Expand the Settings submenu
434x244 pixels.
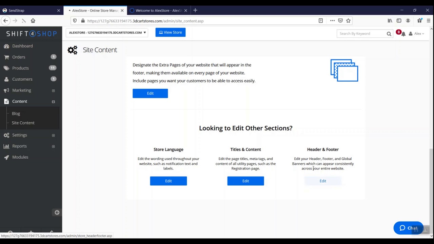53,135
